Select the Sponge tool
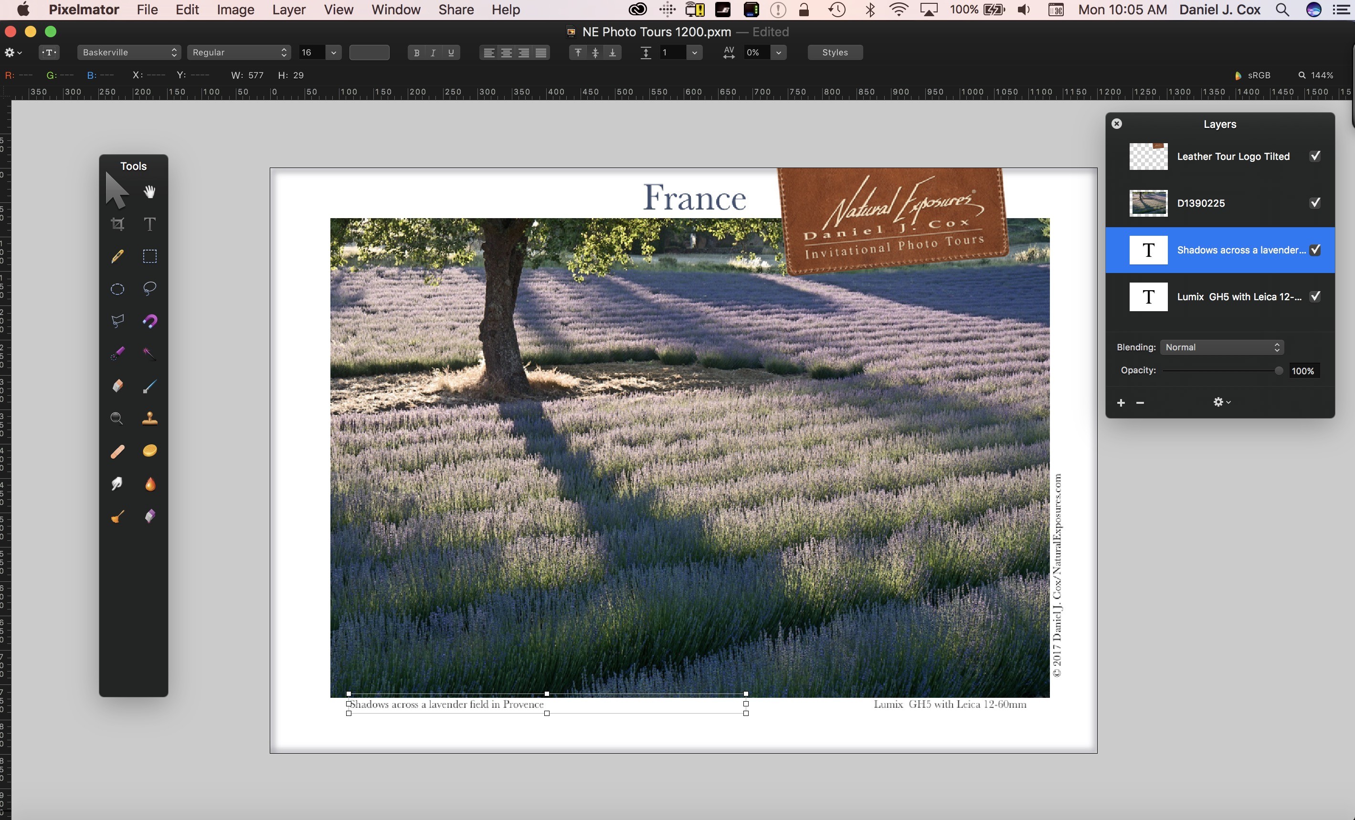 (x=149, y=451)
